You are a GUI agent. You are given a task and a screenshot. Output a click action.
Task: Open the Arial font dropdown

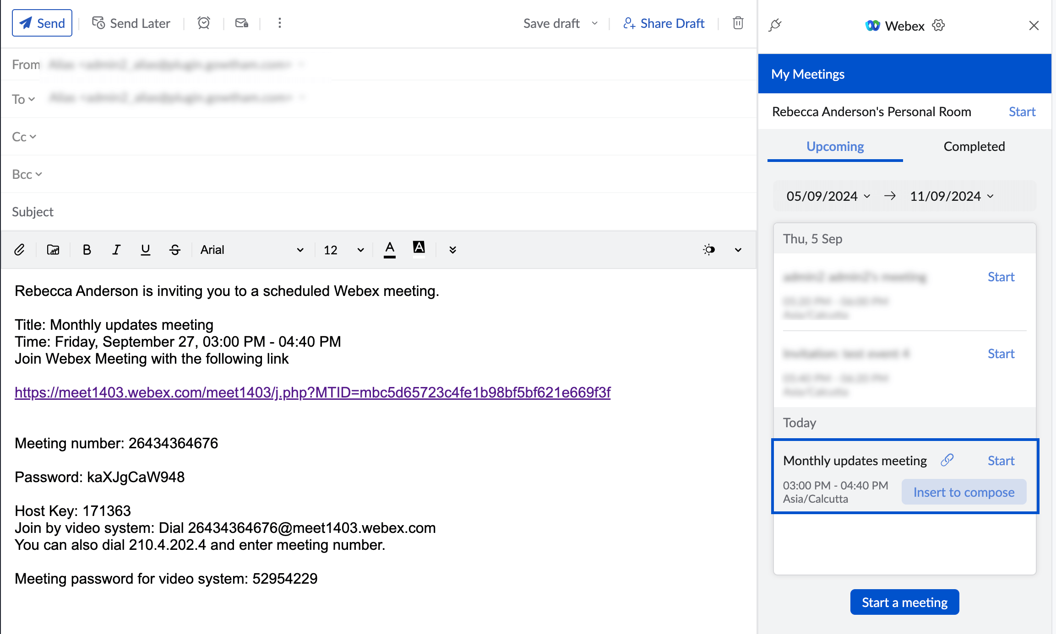click(x=252, y=250)
